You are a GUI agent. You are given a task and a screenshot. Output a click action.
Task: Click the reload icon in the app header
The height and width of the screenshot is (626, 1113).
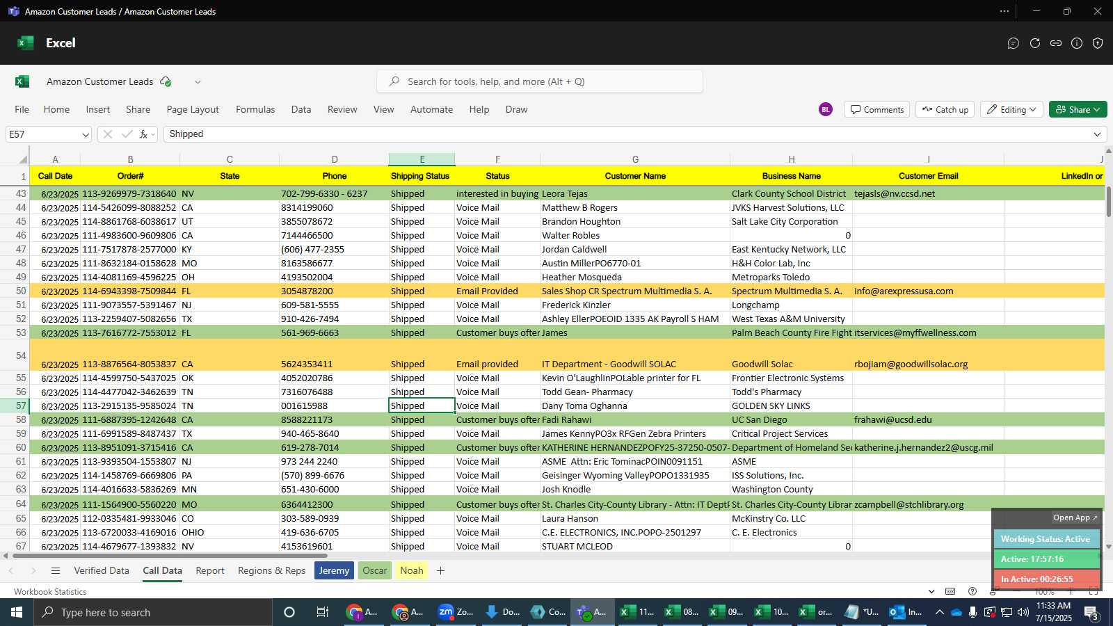pyautogui.click(x=1035, y=43)
